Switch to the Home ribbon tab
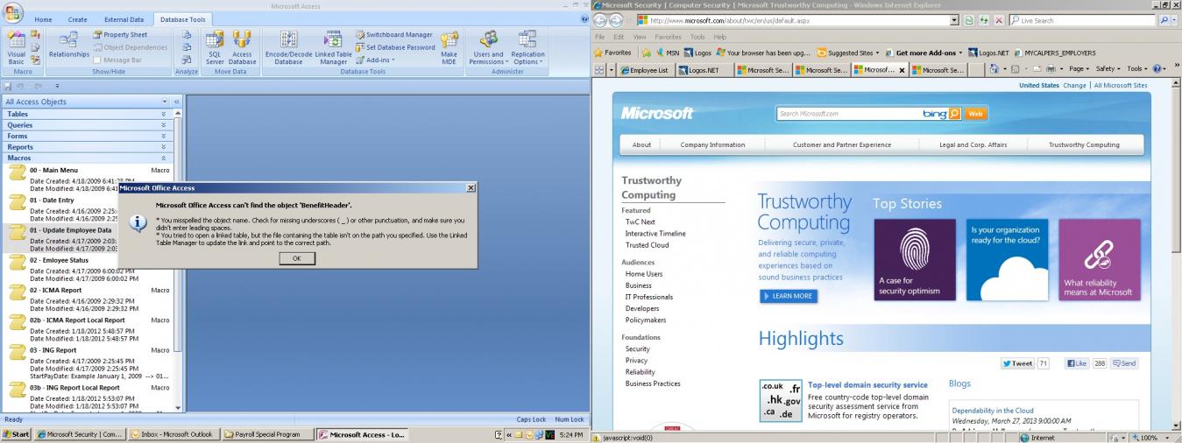Image resolution: width=1182 pixels, height=443 pixels. 43,18
